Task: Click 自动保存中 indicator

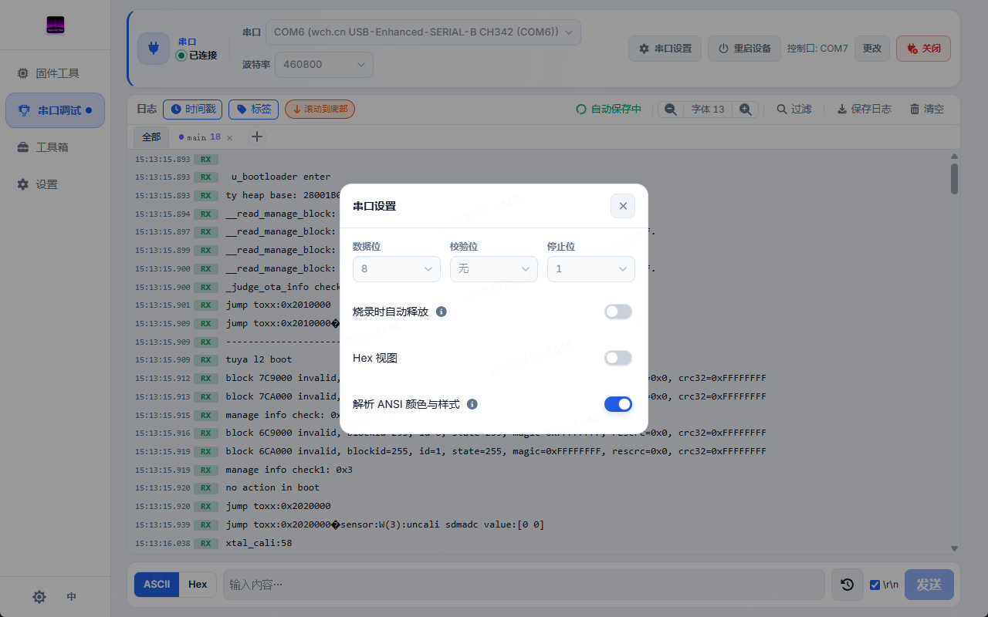Action: 609,110
